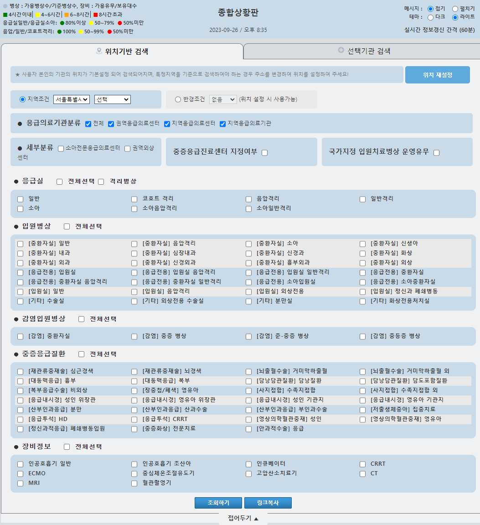
Task: Click the orange 6~8시간 legend square
Action: [67, 15]
